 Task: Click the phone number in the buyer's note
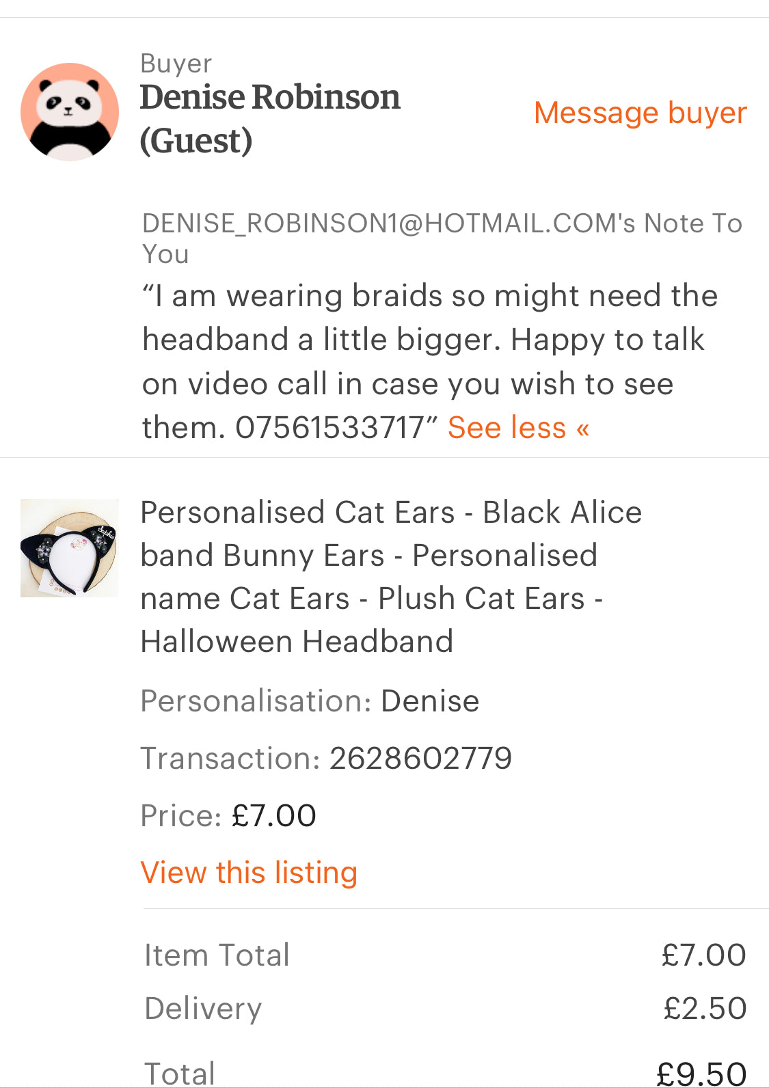point(330,428)
